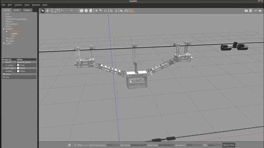The height and width of the screenshot is (148, 264).
Task: Activate the snap magnet tool
Action: (126, 11)
